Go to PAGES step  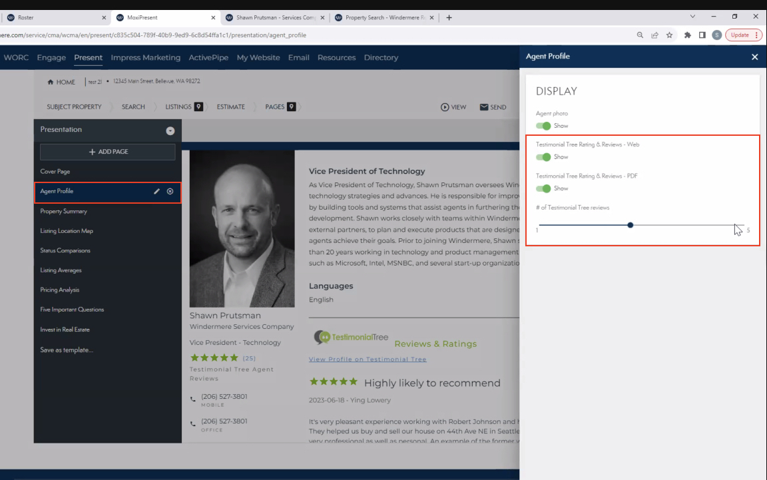(280, 107)
